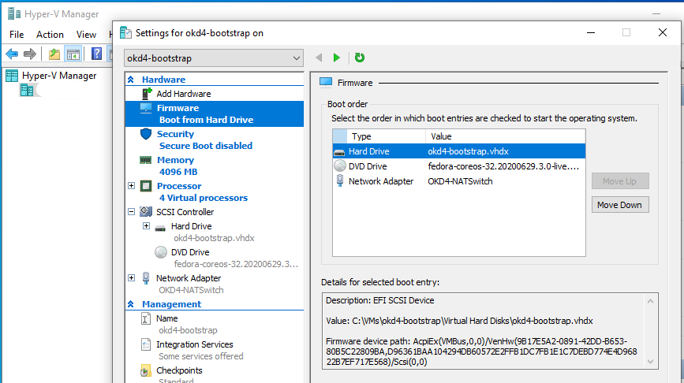
Task: Click the Network Adapter icon in boot order list
Action: 340,180
